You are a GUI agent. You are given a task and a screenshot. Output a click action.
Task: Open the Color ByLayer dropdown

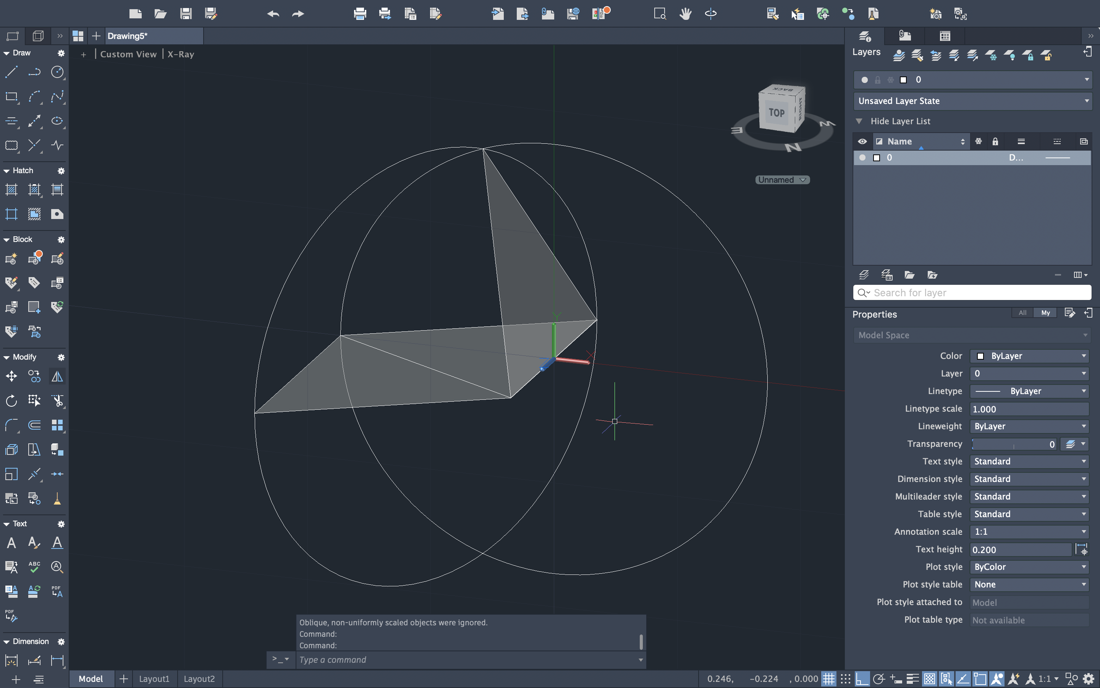[1029, 356]
